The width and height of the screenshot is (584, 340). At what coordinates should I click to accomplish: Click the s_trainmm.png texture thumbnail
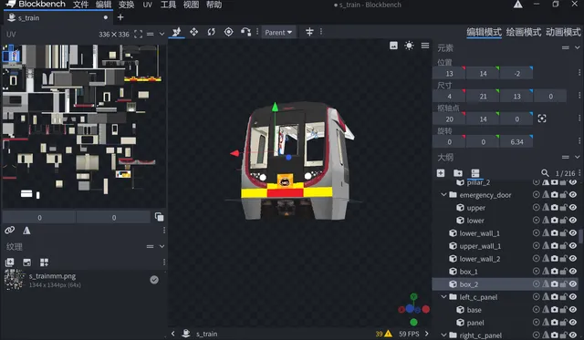(15, 279)
